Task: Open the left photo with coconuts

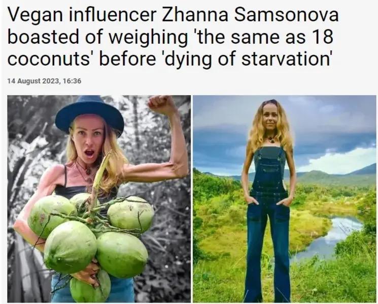Action: (99, 199)
